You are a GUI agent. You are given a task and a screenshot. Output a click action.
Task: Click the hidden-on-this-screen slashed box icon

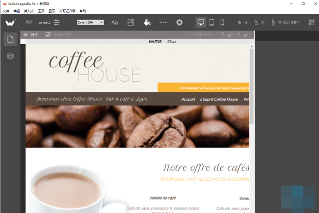tap(48, 35)
